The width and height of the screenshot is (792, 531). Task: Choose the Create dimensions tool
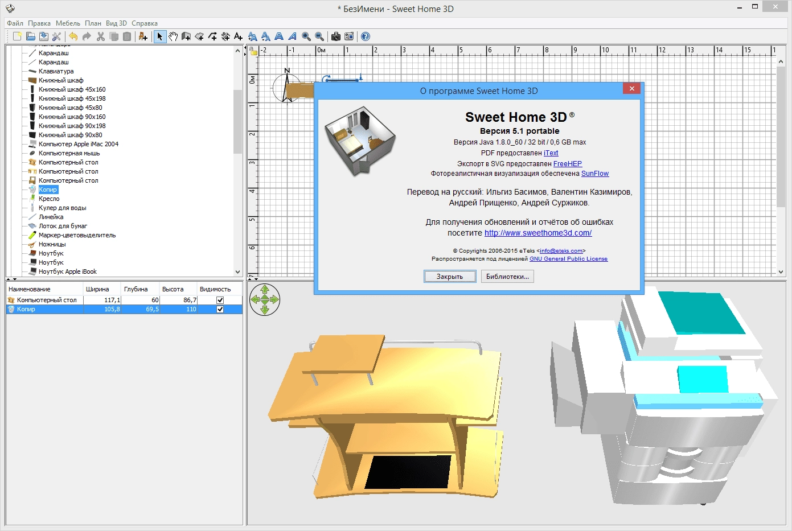click(x=225, y=36)
